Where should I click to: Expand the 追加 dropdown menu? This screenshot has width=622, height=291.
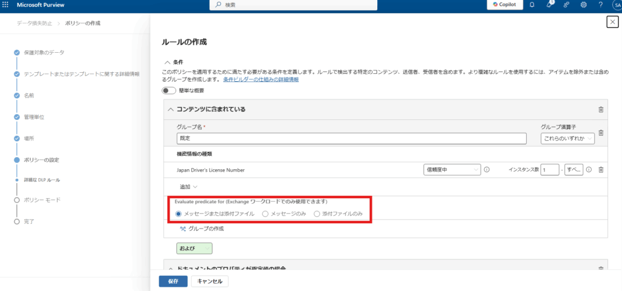pyautogui.click(x=188, y=187)
